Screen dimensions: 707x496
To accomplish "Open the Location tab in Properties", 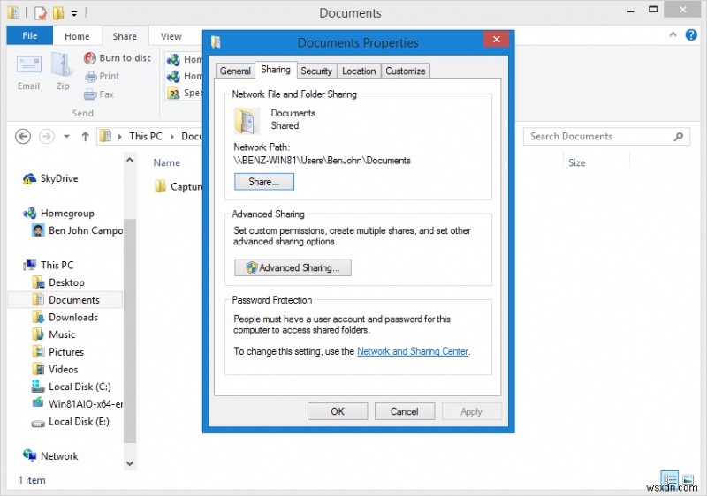I will [x=359, y=71].
